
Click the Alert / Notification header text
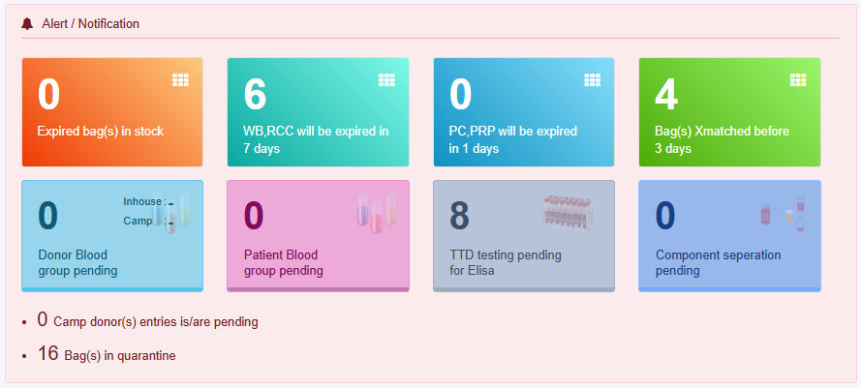pyautogui.click(x=91, y=23)
